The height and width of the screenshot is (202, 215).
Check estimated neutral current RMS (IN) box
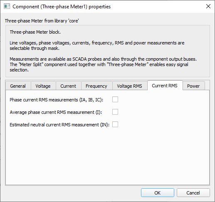click(x=115, y=124)
